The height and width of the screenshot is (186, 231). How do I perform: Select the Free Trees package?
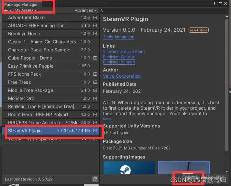pyautogui.click(x=51, y=82)
